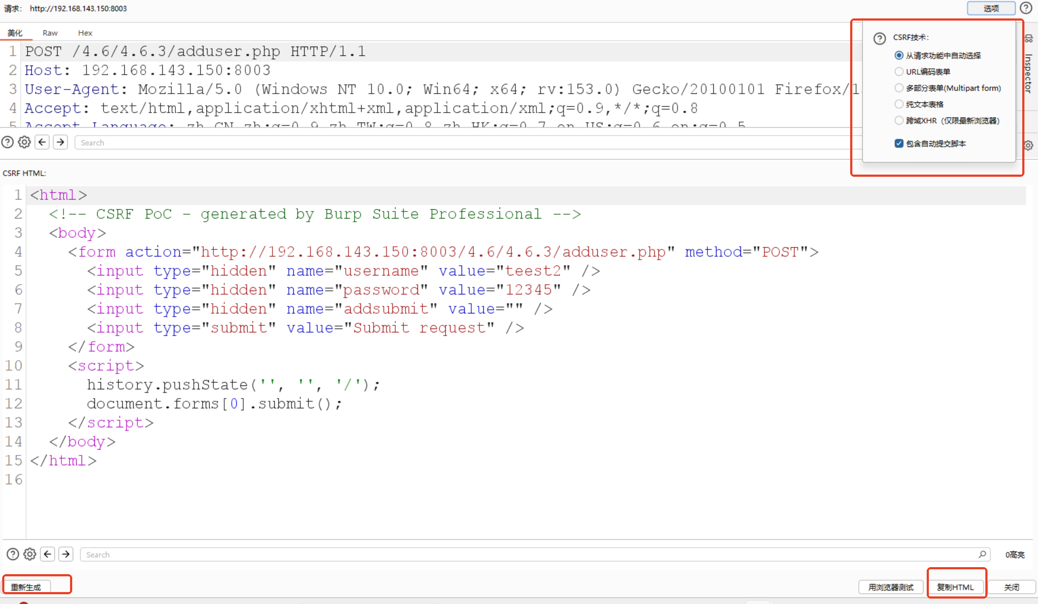Select 多部分表单(Multipart form) radio option

tap(899, 88)
